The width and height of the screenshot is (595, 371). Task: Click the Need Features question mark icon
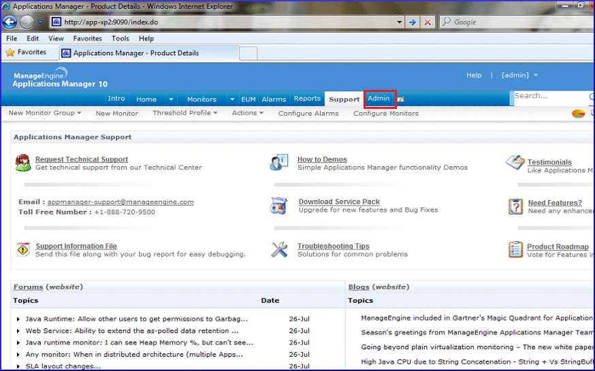[x=516, y=206]
